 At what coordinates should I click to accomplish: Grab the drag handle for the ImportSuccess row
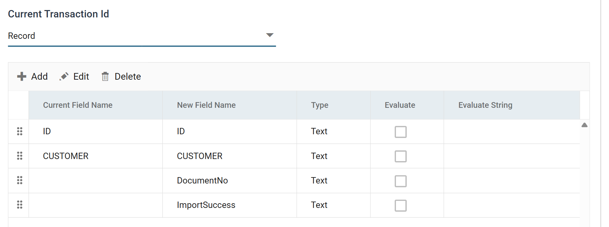pos(20,205)
